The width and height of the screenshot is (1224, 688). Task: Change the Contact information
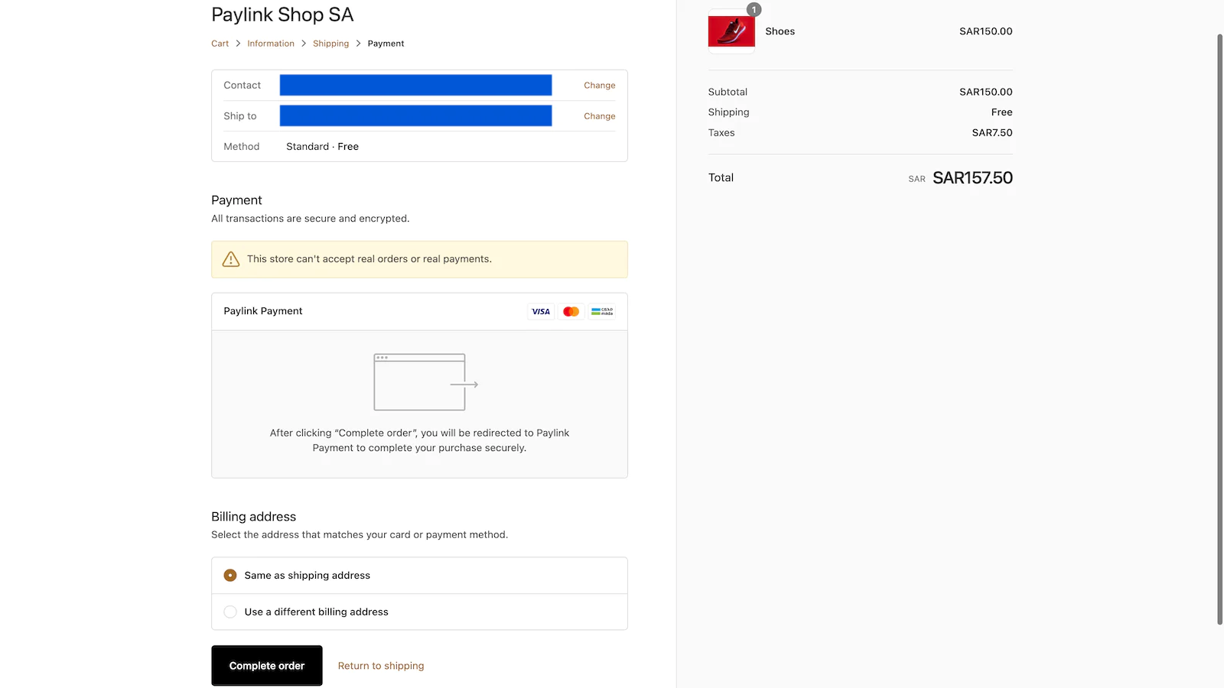(x=599, y=86)
